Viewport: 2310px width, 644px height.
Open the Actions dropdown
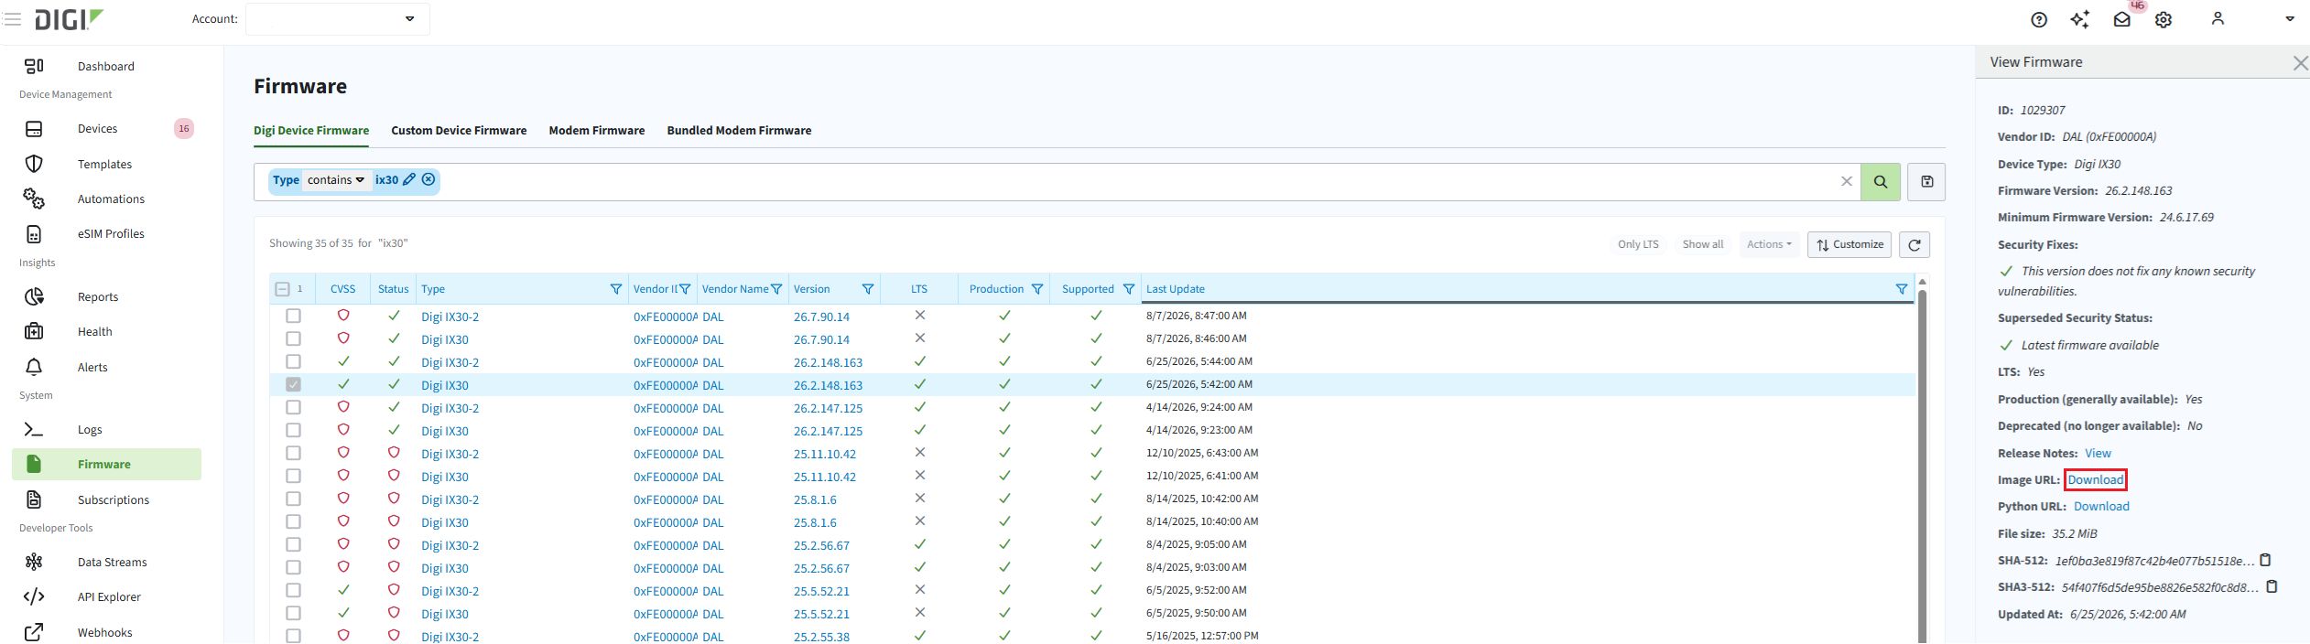[x=1769, y=244]
